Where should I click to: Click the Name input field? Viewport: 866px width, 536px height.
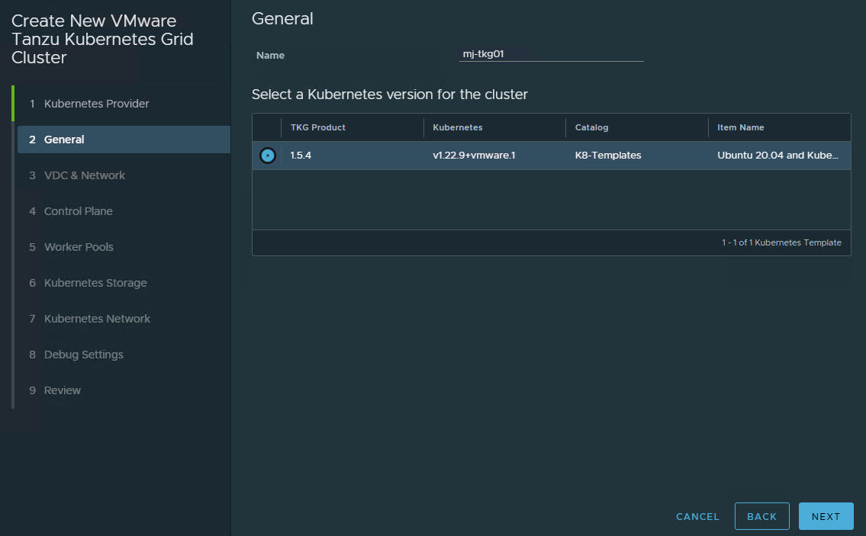click(x=551, y=55)
